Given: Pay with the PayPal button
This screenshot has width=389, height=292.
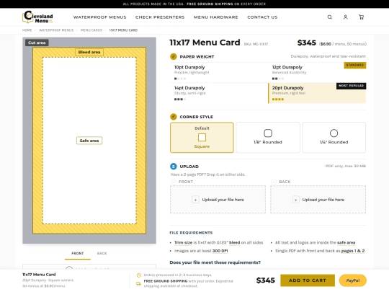Looking at the screenshot, I should (x=353, y=280).
